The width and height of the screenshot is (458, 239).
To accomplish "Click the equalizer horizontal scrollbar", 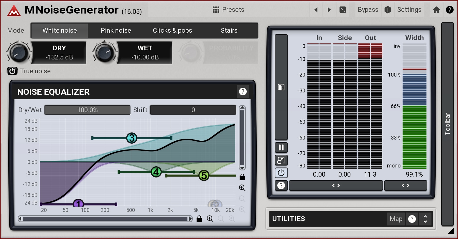I will (105, 219).
